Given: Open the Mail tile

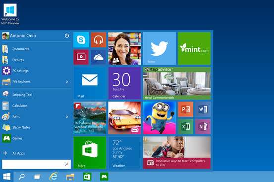Looking at the screenshot, I should 90,83.
